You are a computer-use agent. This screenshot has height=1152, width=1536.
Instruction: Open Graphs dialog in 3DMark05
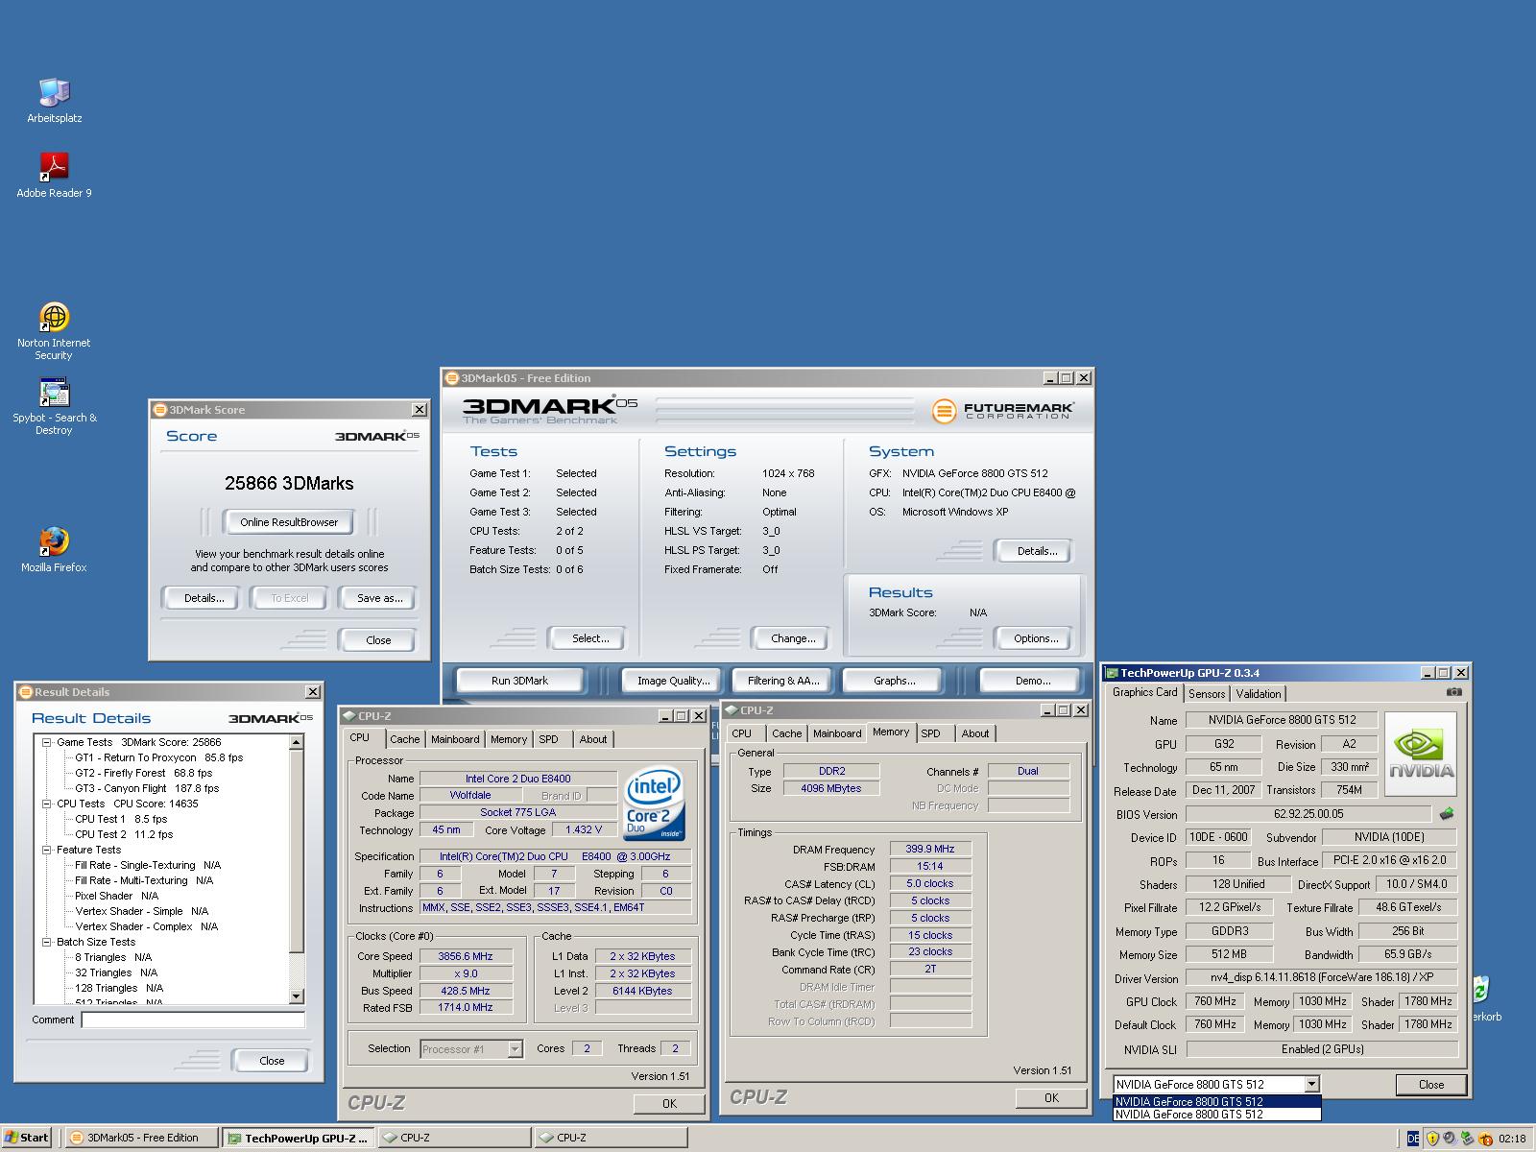tap(894, 681)
